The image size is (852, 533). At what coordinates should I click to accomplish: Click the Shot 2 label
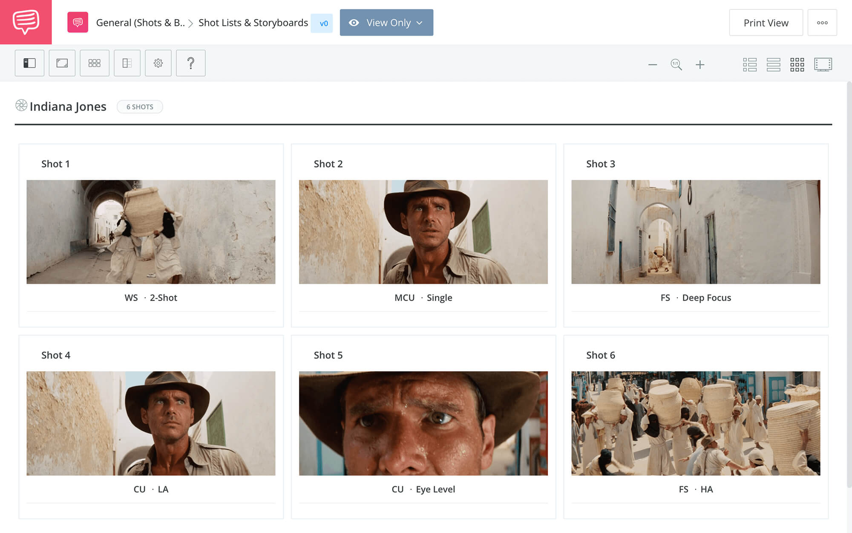[328, 164]
